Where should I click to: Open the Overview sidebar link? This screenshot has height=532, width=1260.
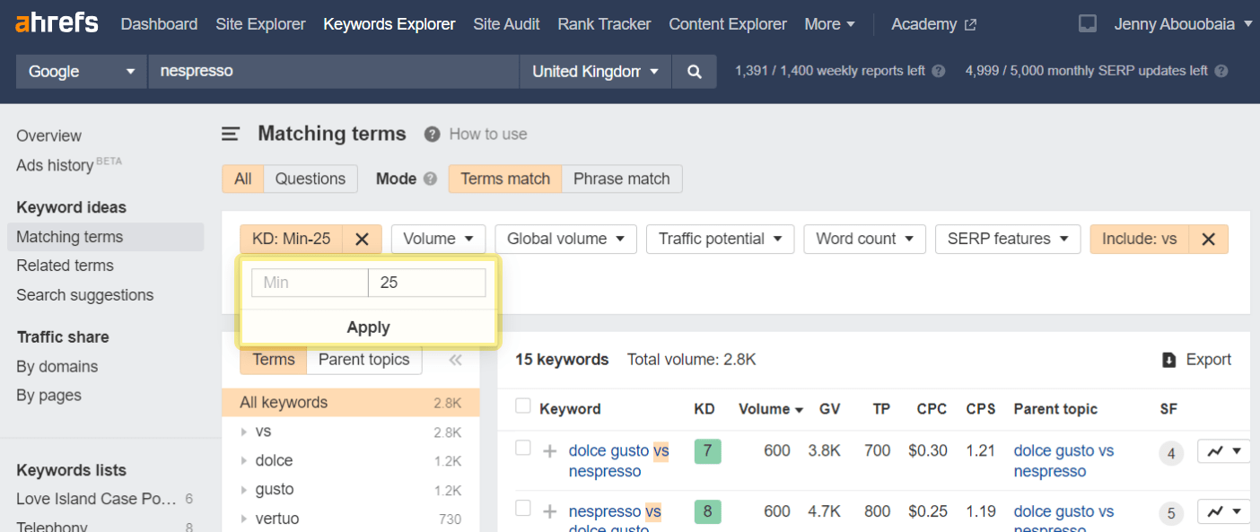click(x=48, y=135)
